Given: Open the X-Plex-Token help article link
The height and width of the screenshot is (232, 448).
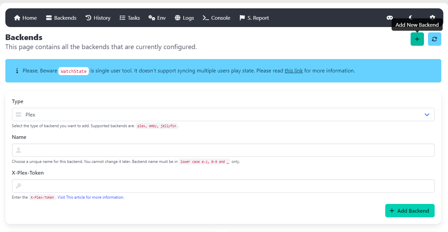Looking at the screenshot, I should pos(90,197).
